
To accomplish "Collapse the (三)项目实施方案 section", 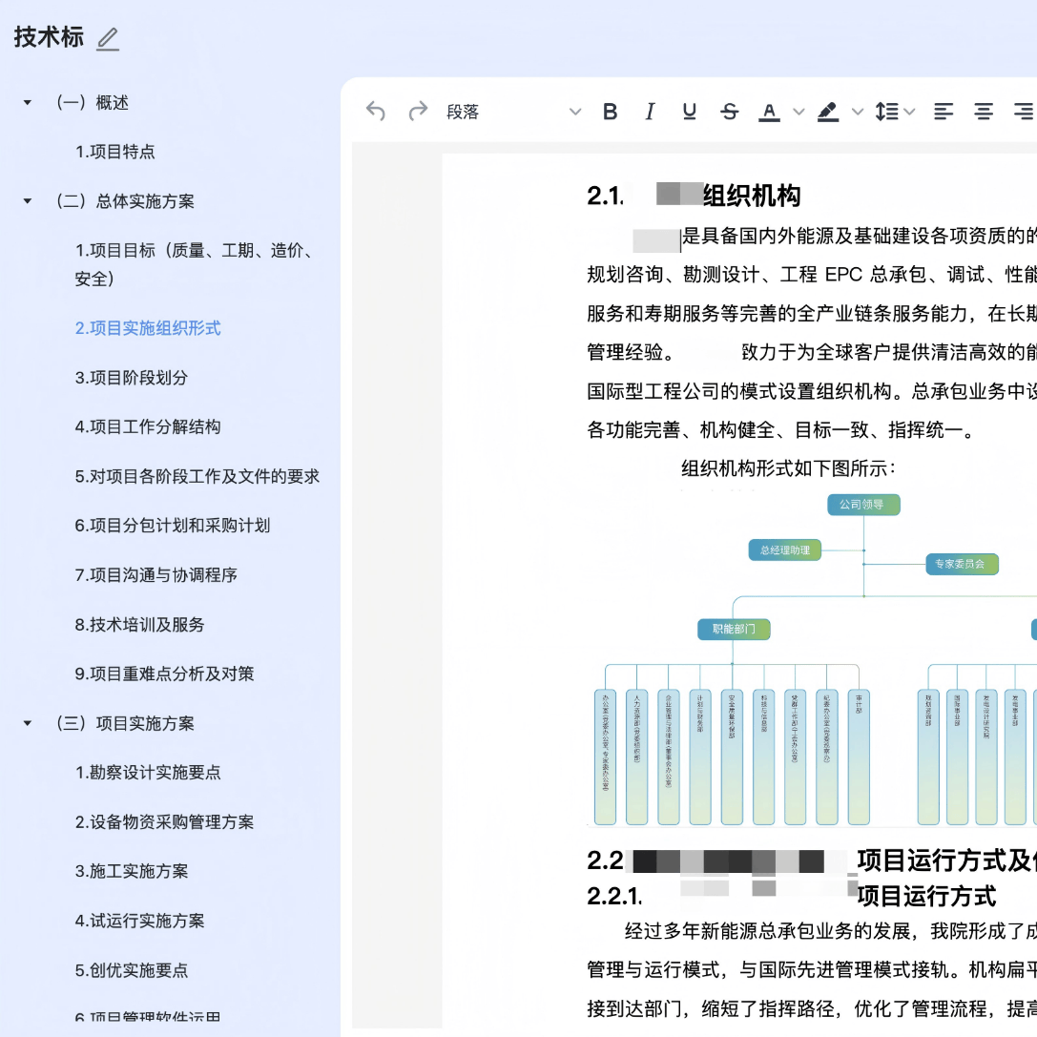I will [27, 723].
